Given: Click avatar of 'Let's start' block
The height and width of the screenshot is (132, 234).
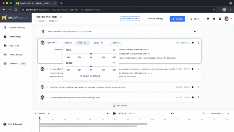Looking at the screenshot, I should pyautogui.click(x=42, y=87).
